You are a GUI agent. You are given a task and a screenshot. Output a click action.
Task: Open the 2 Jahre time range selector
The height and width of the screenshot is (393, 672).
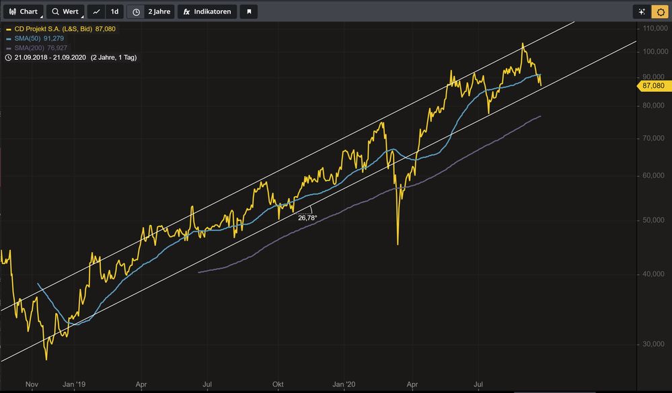click(160, 11)
